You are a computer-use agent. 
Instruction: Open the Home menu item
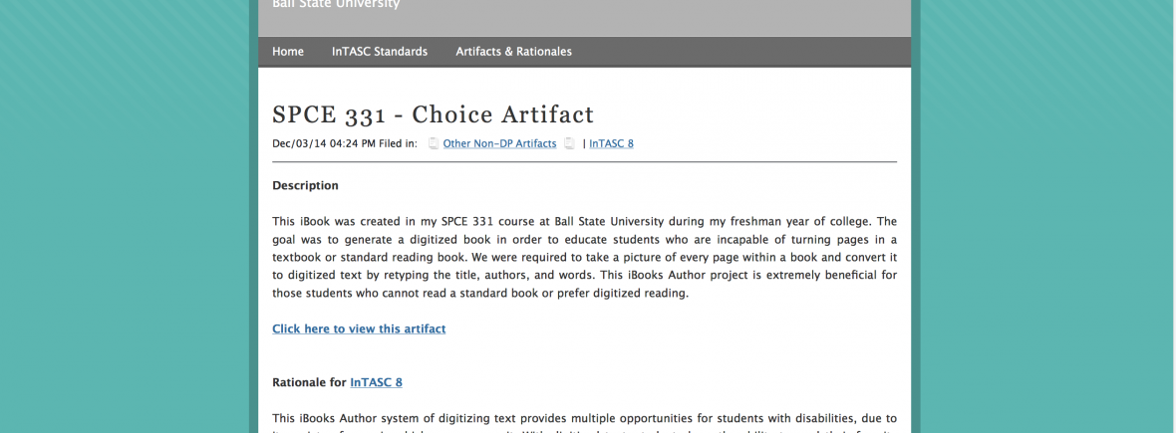[x=288, y=52]
